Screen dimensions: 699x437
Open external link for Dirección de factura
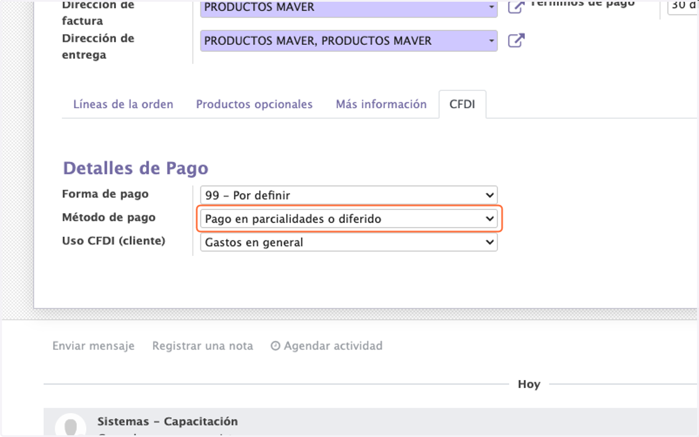pos(516,7)
